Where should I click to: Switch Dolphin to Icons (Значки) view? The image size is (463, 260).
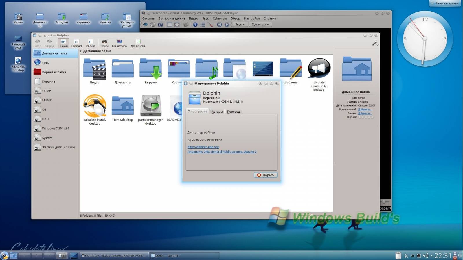63,43
